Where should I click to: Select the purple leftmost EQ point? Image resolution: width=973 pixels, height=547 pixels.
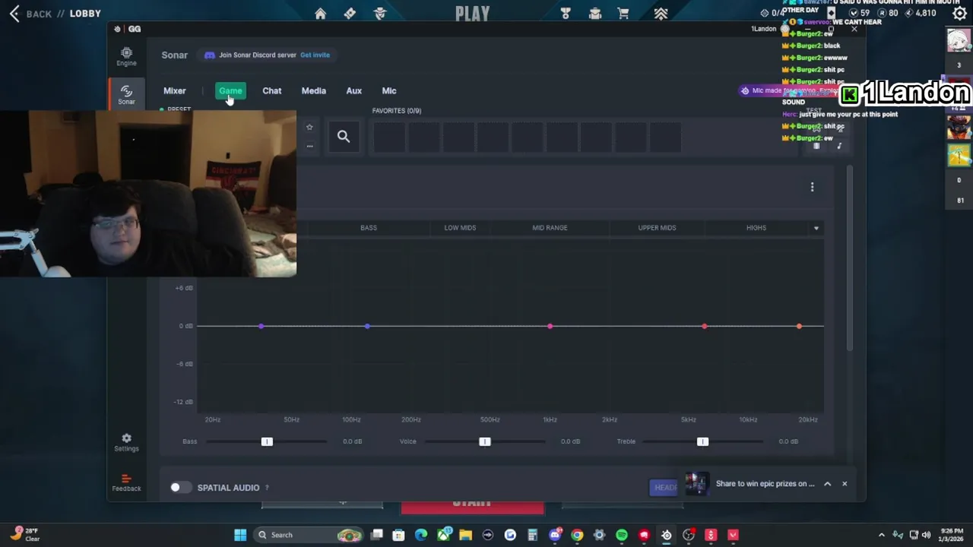pyautogui.click(x=261, y=326)
